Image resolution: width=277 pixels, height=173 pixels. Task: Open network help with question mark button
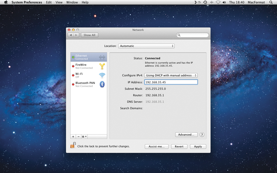coord(202,135)
